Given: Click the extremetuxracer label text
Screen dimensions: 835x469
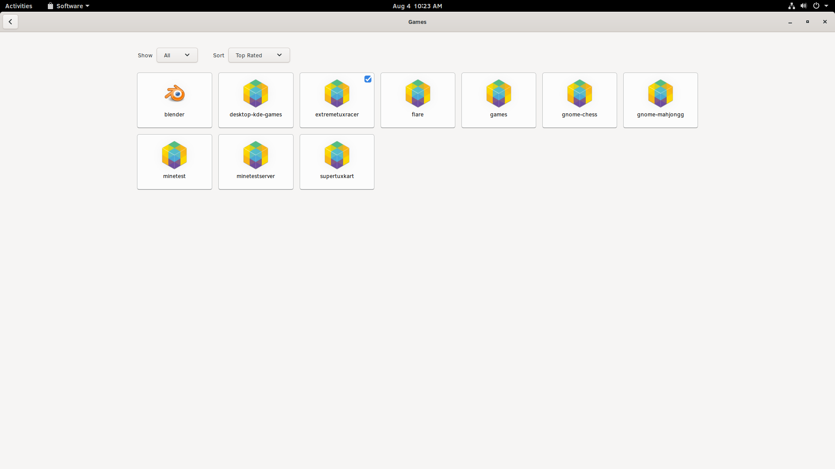Looking at the screenshot, I should [x=337, y=115].
